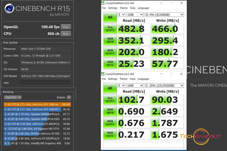Open File menu in bottom CrystalDiskMark window
The height and width of the screenshot is (151, 227).
coord(104,79)
